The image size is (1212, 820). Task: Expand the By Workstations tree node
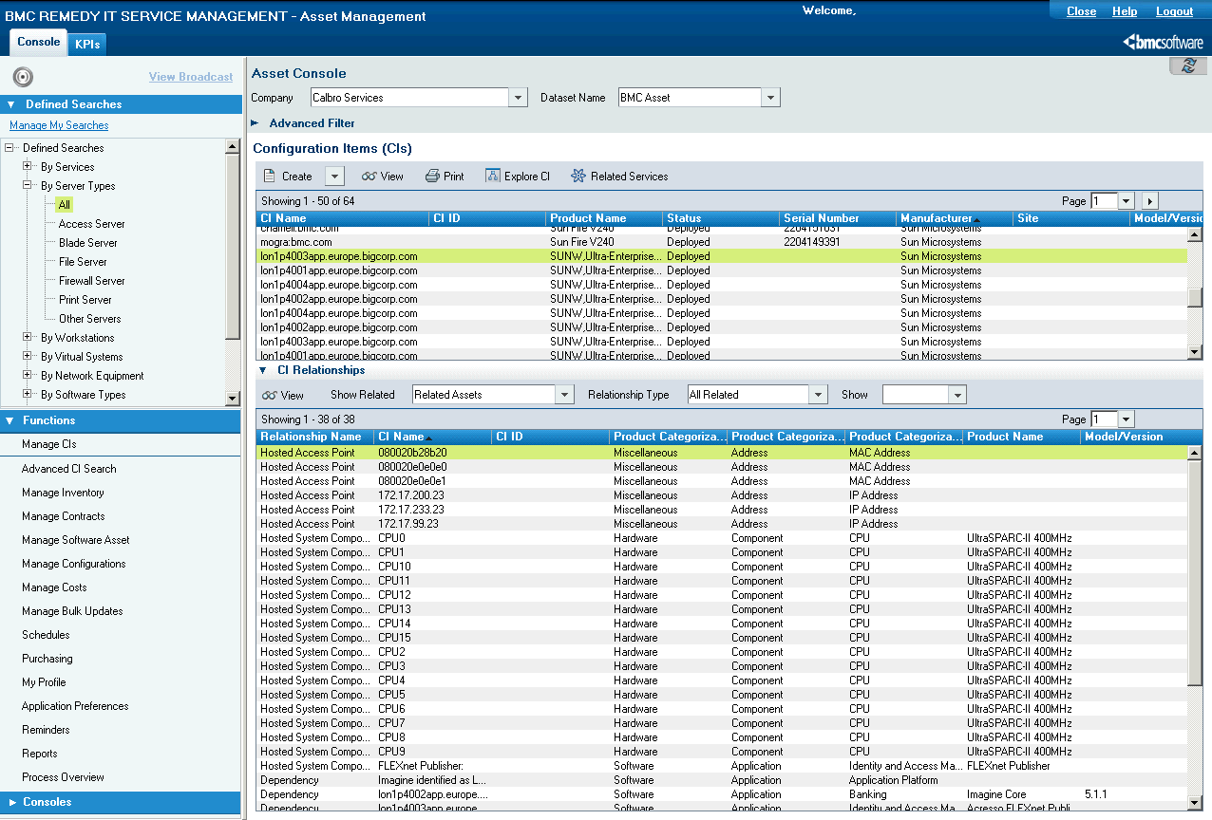point(28,338)
